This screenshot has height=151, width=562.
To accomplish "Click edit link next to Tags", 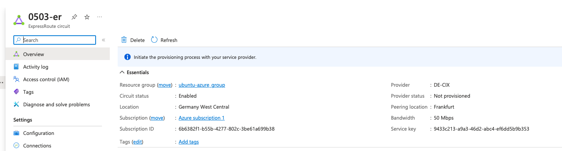I will click(x=138, y=142).
